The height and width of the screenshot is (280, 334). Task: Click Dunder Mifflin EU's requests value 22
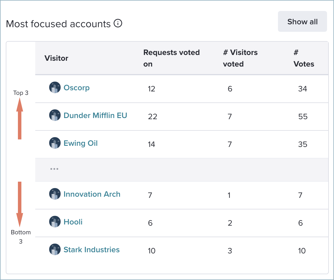pyautogui.click(x=153, y=117)
